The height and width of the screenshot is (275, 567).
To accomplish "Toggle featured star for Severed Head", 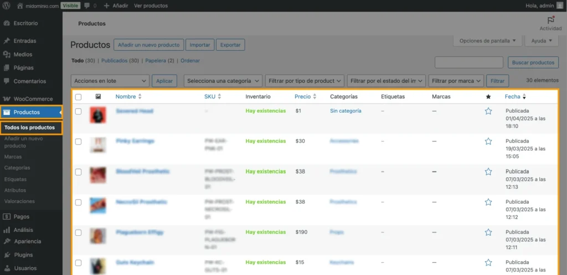I will pyautogui.click(x=488, y=111).
